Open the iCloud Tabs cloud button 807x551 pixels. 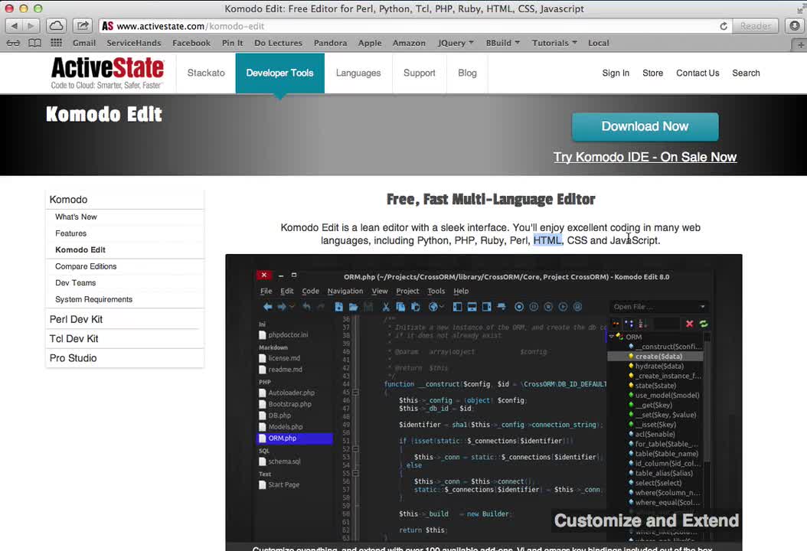pos(56,26)
